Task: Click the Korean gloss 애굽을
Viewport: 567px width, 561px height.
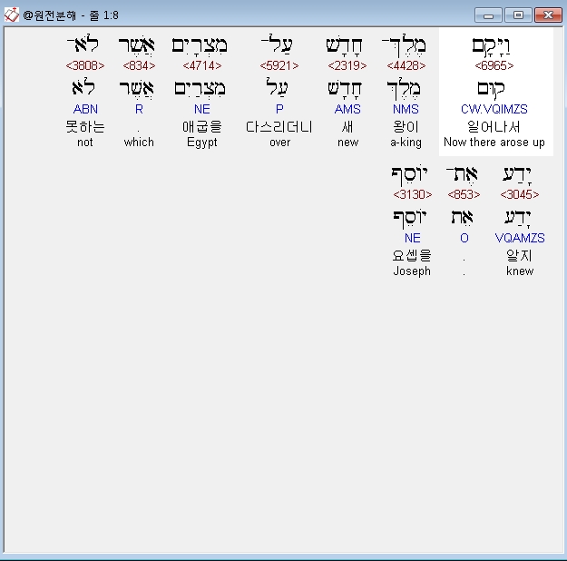Action: point(201,127)
